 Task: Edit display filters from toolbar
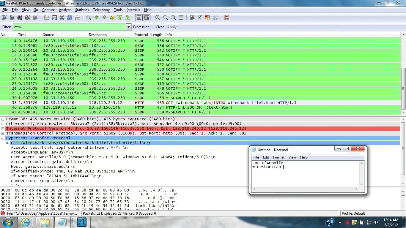point(200,18)
